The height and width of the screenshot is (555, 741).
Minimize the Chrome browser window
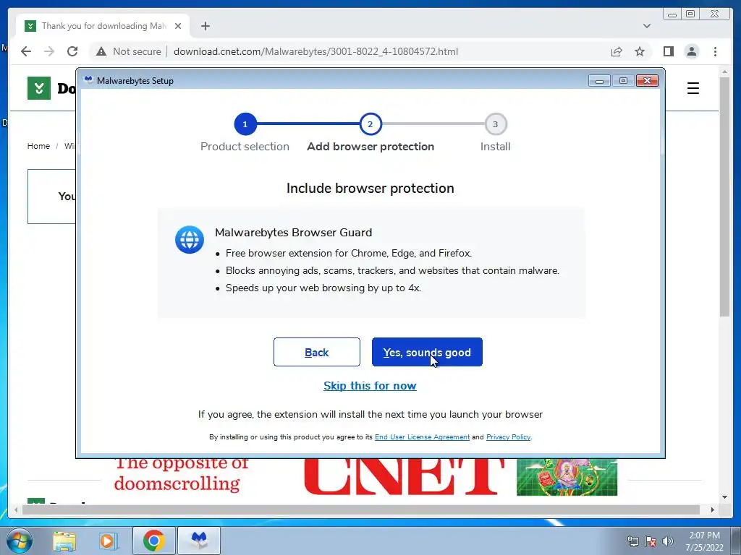(672, 14)
